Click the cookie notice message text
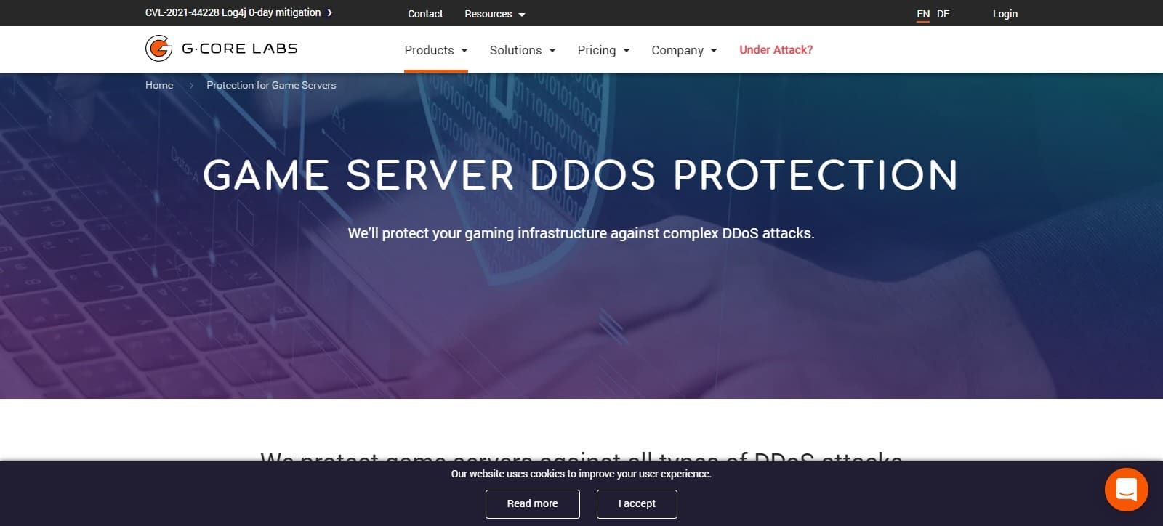This screenshot has height=526, width=1163. point(581,474)
